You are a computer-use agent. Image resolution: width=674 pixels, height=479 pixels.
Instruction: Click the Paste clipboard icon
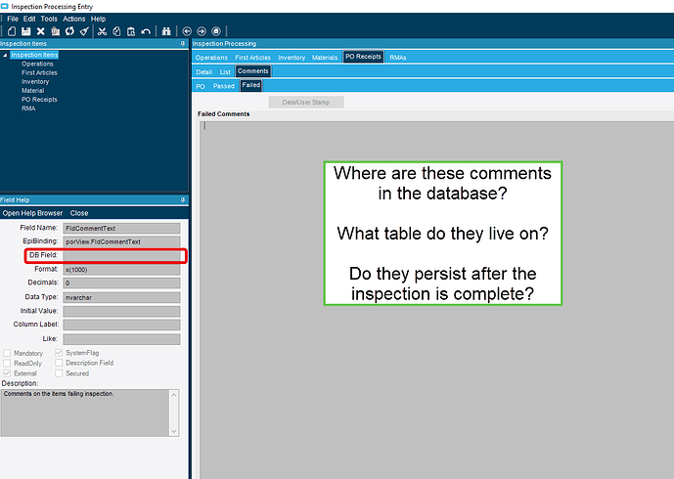coord(131,31)
